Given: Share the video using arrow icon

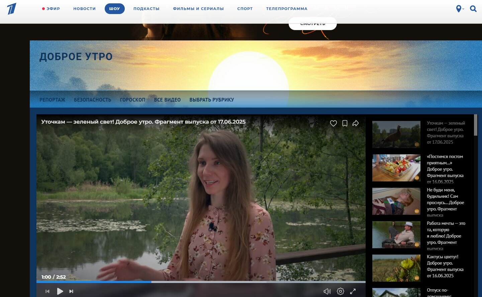Looking at the screenshot, I should click(x=356, y=123).
